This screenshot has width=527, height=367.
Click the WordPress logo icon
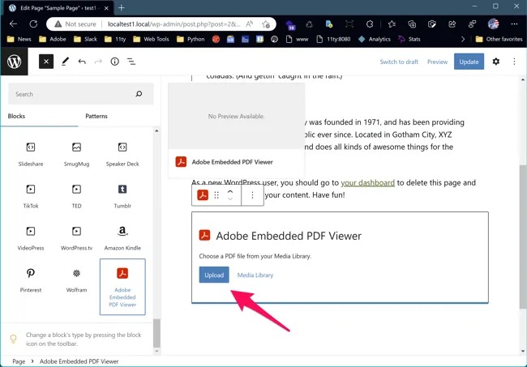[x=15, y=62]
